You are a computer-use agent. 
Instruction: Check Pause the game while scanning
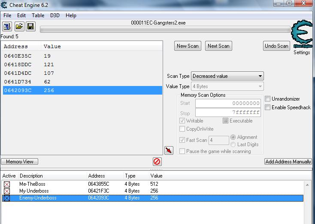pyautogui.click(x=182, y=151)
